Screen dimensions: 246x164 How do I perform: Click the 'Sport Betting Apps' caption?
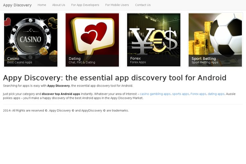205,62
